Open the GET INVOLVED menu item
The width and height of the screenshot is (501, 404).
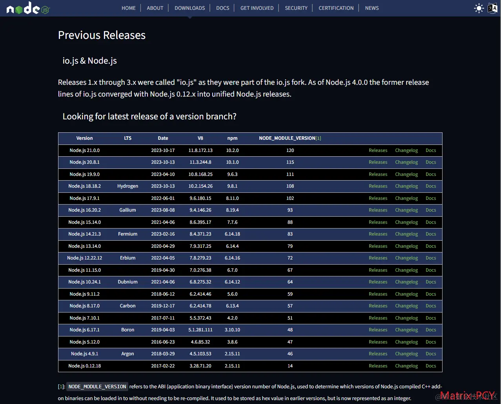pyautogui.click(x=257, y=8)
